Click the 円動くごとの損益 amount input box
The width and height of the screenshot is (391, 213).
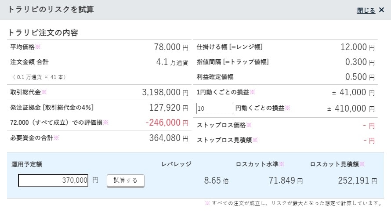tap(215, 108)
